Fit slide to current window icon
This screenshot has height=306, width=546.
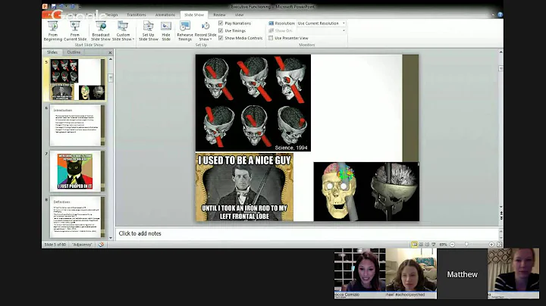coord(499,245)
